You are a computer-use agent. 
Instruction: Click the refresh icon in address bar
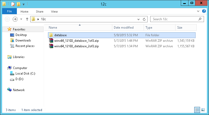coord(144,19)
